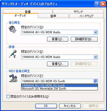Switch to the ハードウェア tab
The image size is (107, 111).
[x=86, y=16]
